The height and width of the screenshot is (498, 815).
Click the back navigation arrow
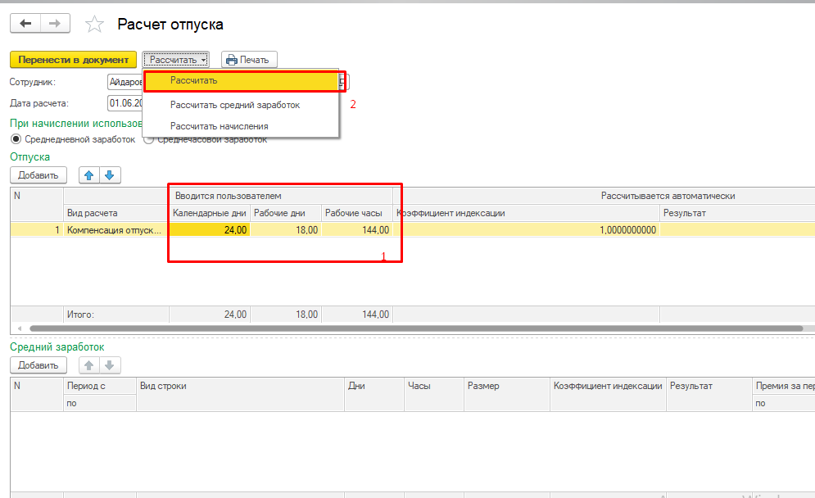tap(25, 25)
